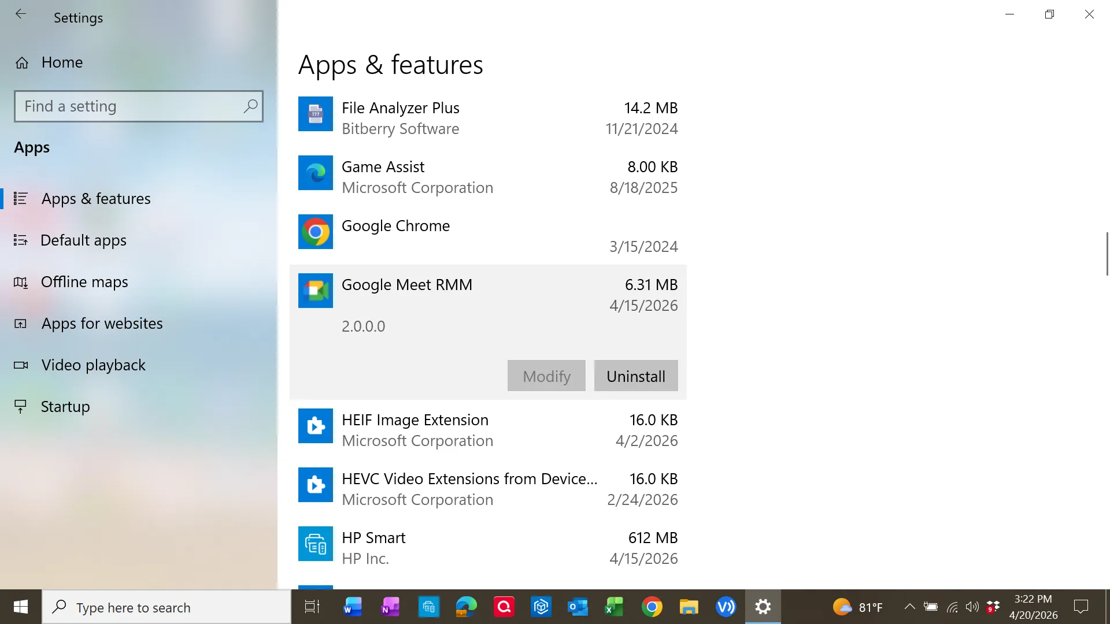Click the search magnifier in Find a setting

[250, 106]
